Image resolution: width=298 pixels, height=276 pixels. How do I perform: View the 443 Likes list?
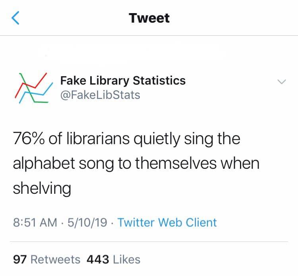(114, 259)
